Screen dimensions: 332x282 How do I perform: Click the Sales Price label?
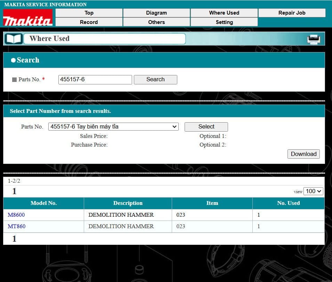point(94,136)
